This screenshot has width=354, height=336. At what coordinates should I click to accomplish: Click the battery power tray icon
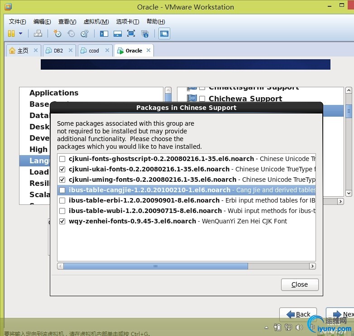277,327
